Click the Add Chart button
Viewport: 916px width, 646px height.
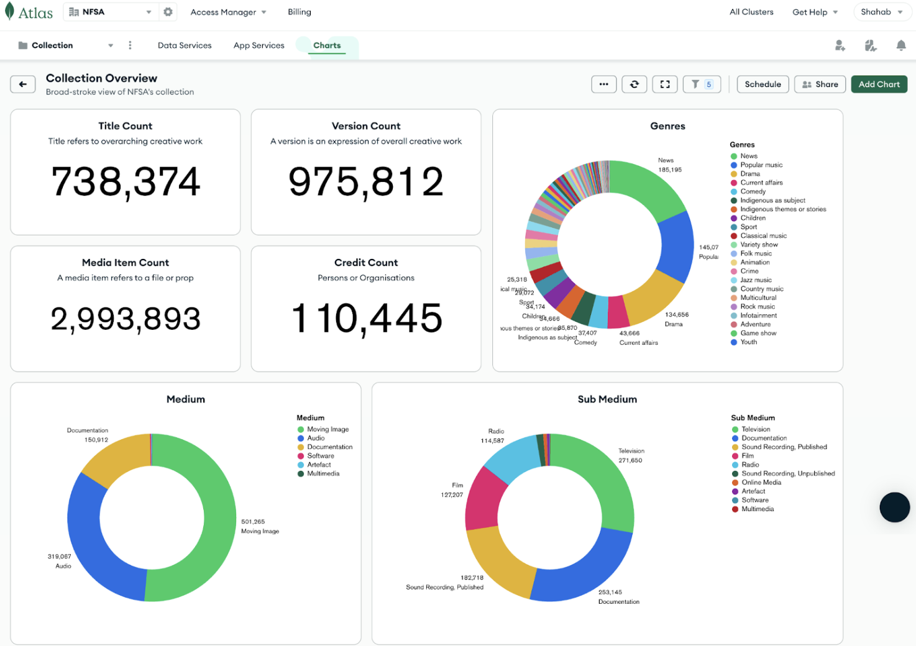[x=879, y=84]
